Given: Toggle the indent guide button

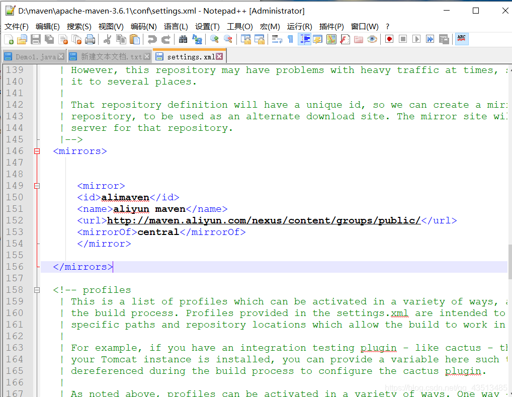Looking at the screenshot, I should click(304, 40).
